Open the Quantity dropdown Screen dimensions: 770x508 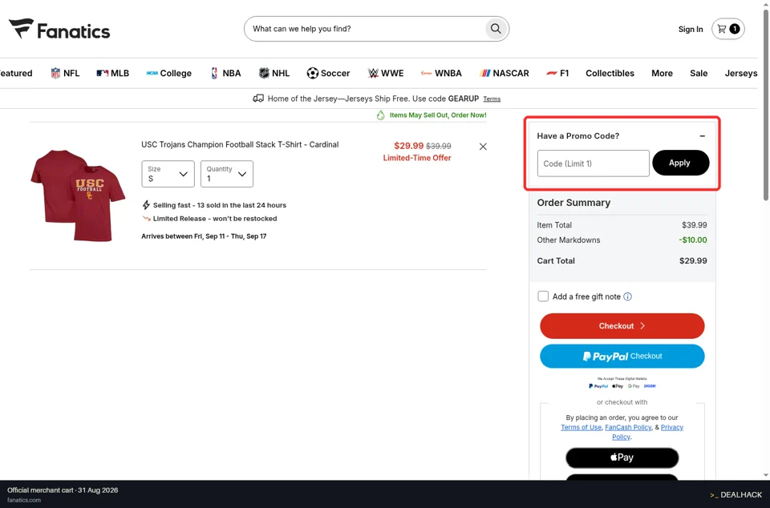tap(227, 174)
